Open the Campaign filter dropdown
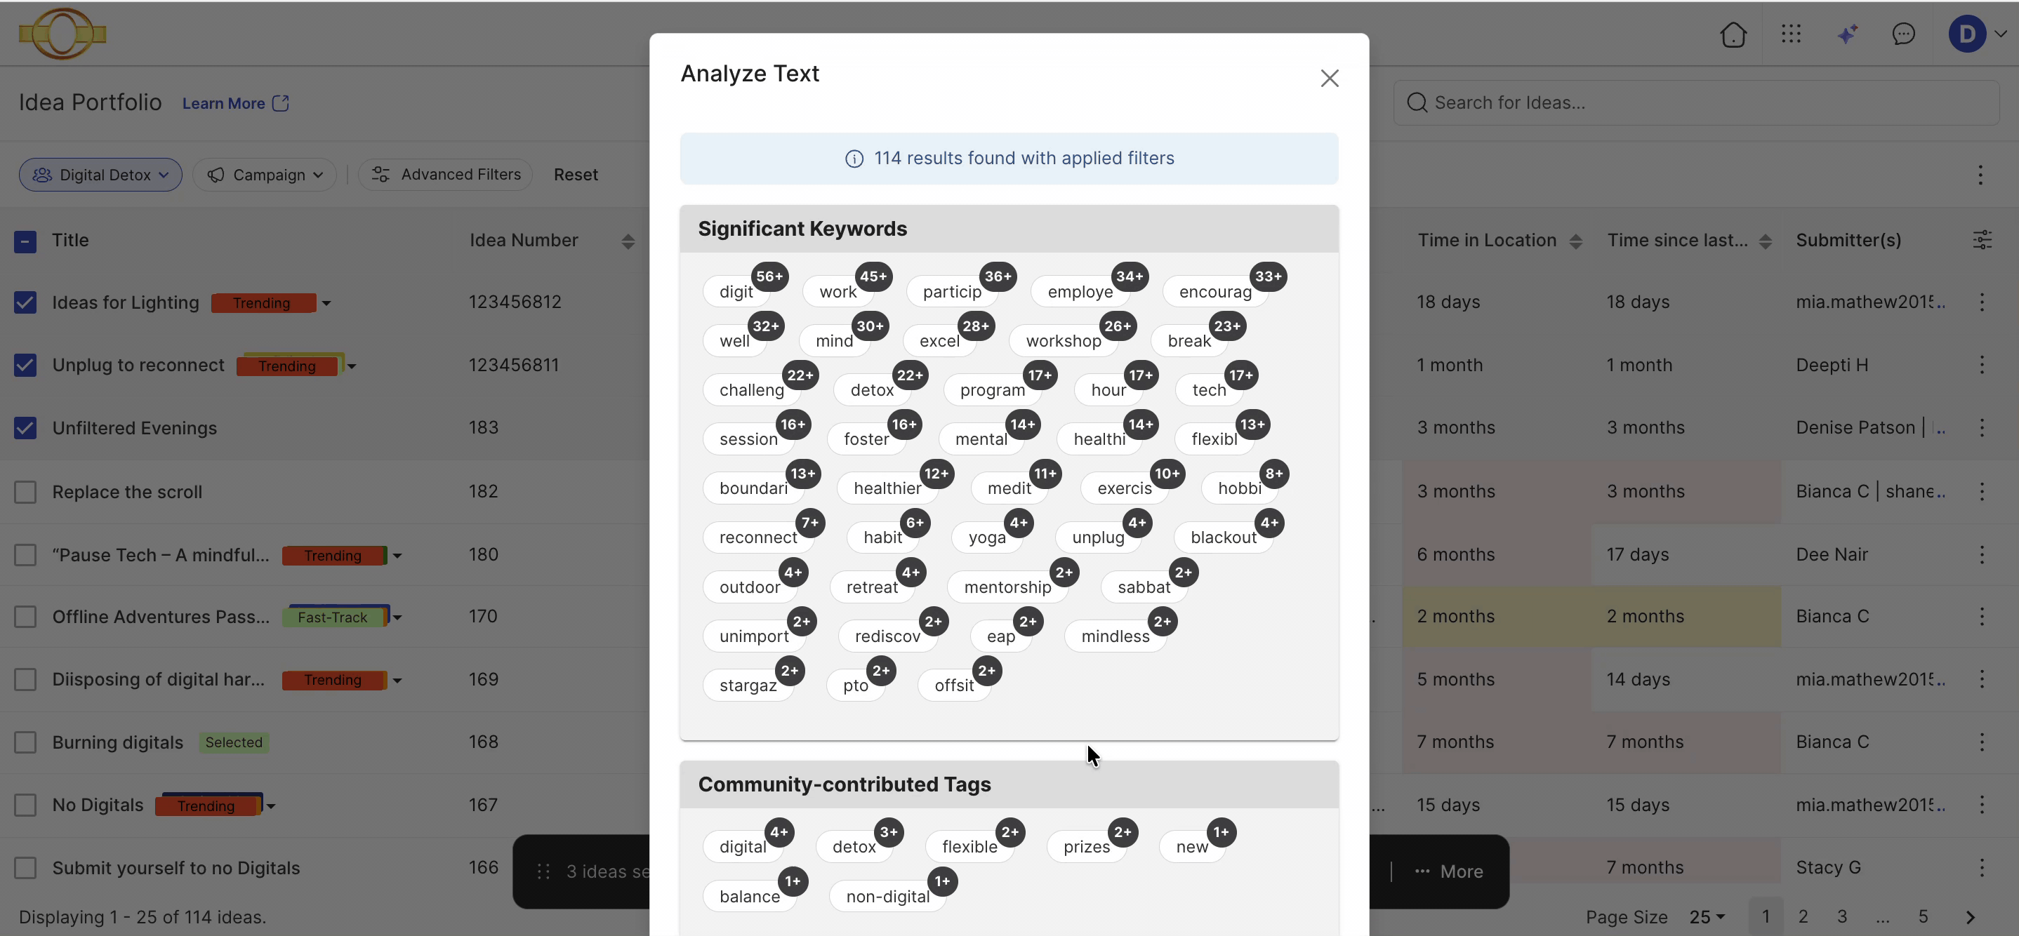Image resolution: width=2019 pixels, height=936 pixels. [x=264, y=175]
